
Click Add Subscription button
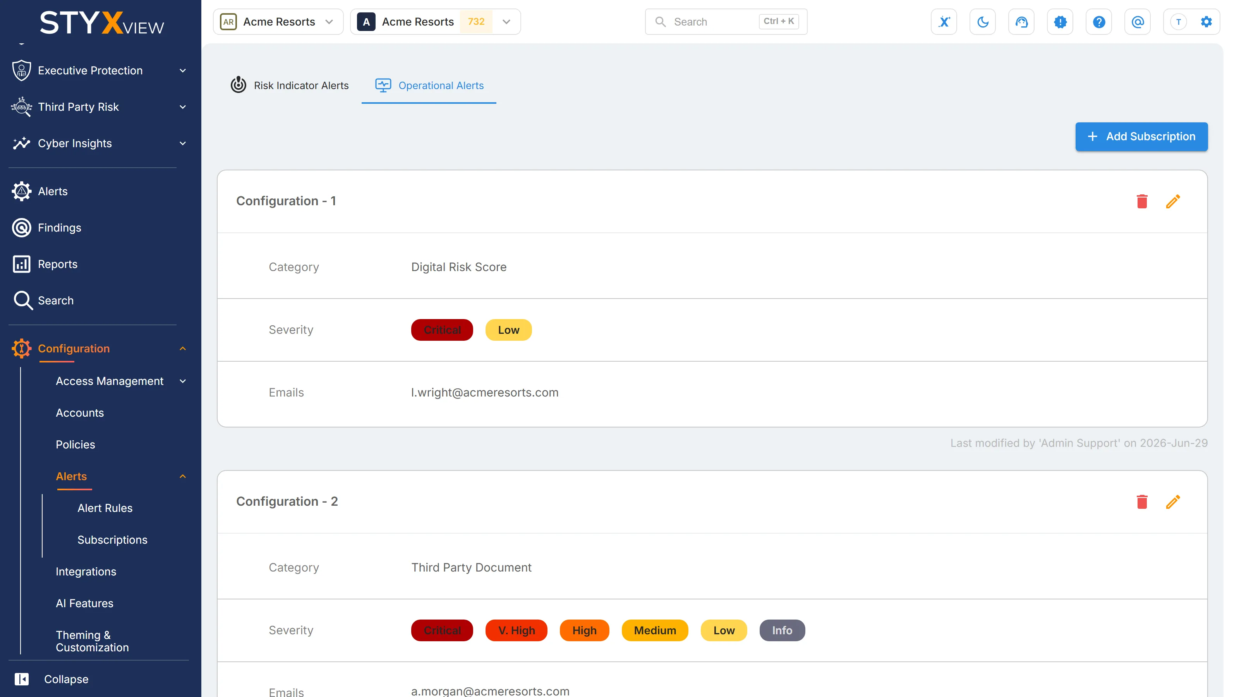[x=1141, y=137]
